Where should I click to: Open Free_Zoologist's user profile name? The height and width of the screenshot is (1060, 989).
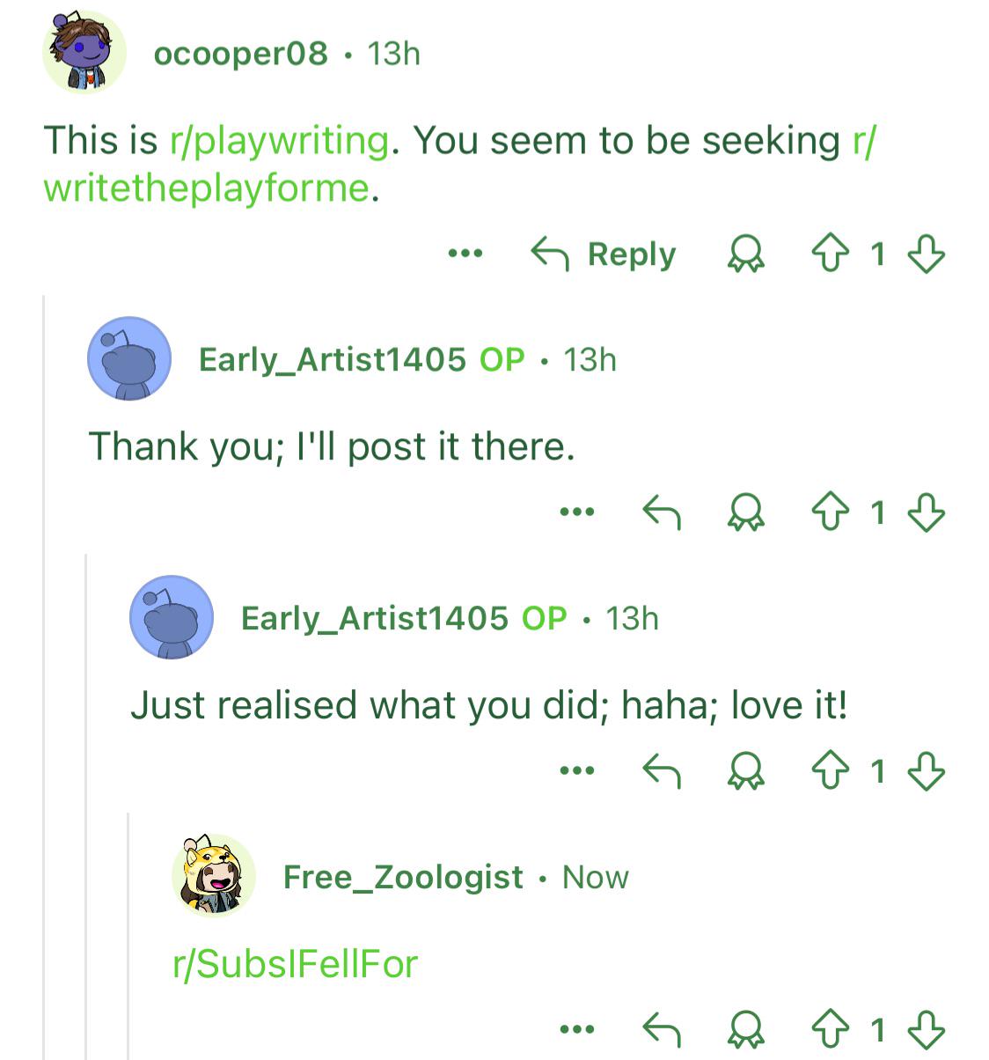click(403, 877)
